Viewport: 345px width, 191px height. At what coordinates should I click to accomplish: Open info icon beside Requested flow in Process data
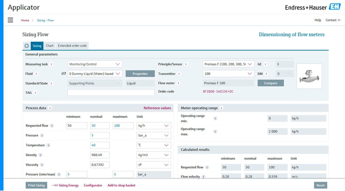52,125
